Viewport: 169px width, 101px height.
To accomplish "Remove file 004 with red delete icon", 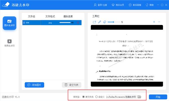I will (78, 23).
